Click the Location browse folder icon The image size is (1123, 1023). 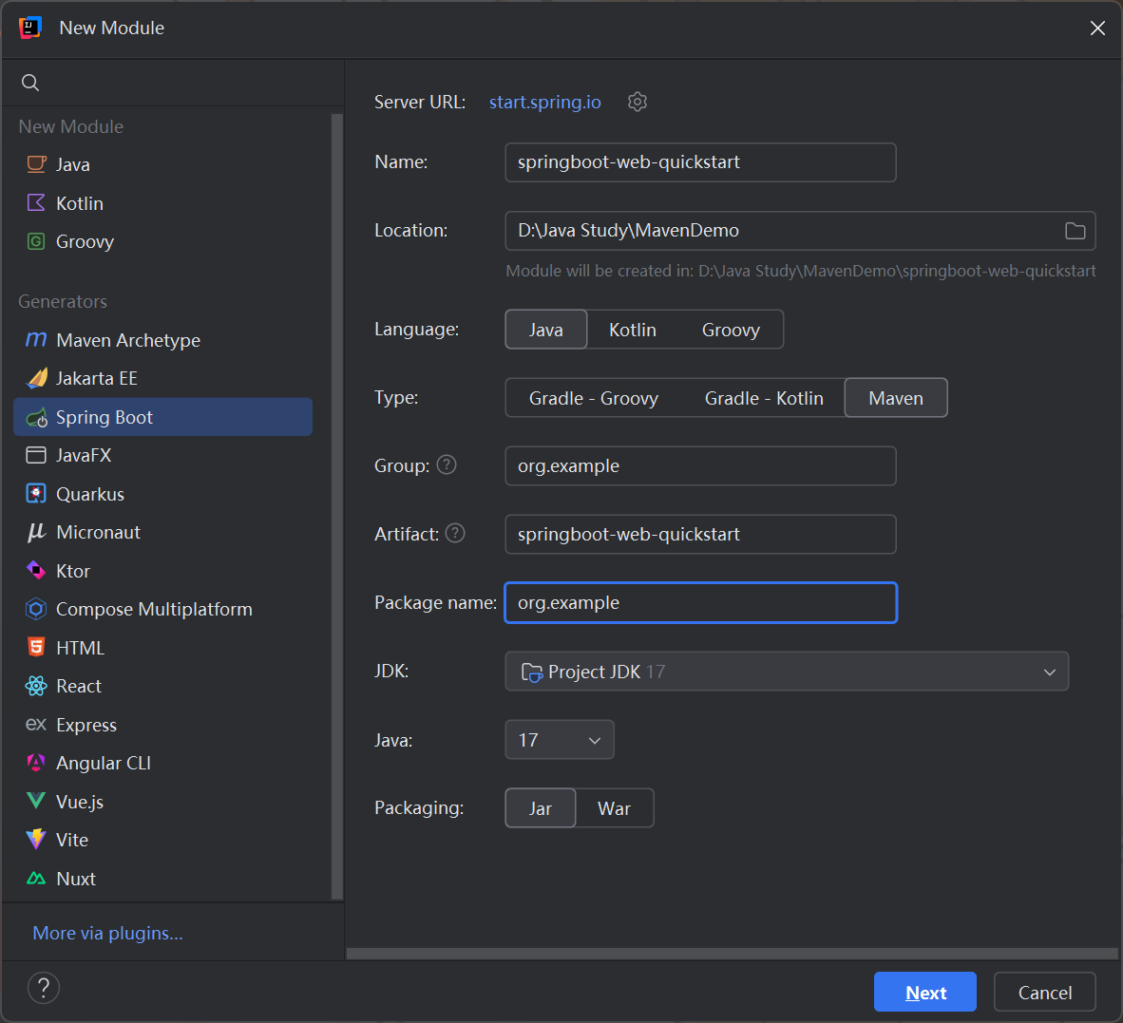tap(1075, 231)
